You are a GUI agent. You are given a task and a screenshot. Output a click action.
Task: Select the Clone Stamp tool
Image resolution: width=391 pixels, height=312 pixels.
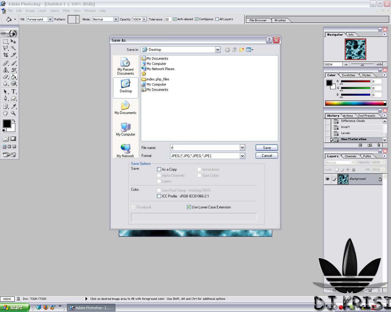(x=5, y=70)
